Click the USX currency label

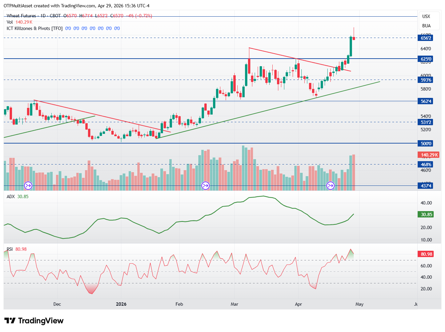(x=426, y=16)
